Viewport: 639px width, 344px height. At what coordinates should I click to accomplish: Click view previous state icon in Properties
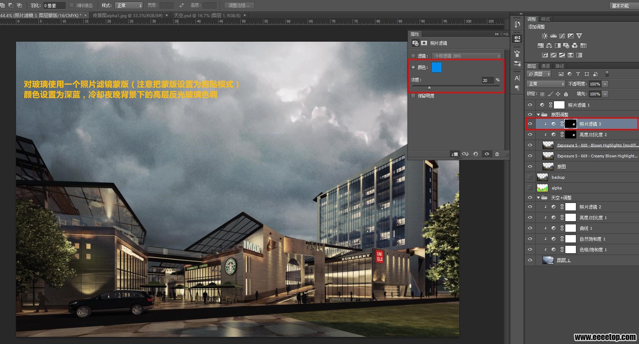[x=465, y=154]
